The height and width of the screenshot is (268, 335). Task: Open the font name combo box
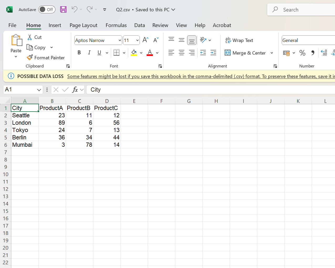(x=98, y=40)
